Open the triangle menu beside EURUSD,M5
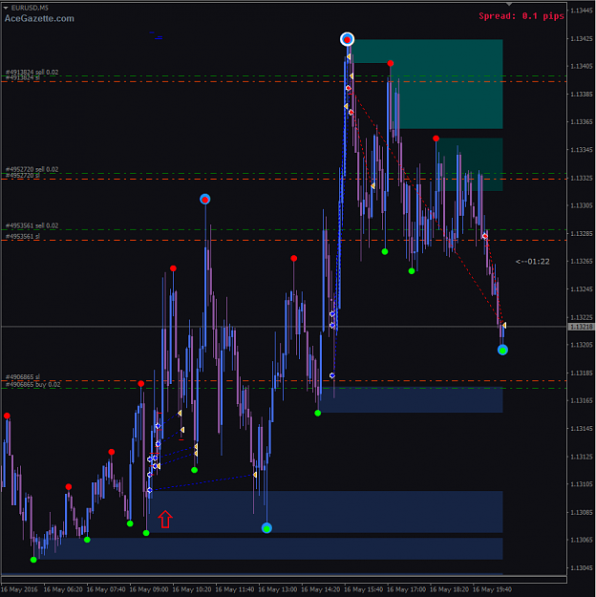The width and height of the screenshot is (596, 597). pos(6,8)
